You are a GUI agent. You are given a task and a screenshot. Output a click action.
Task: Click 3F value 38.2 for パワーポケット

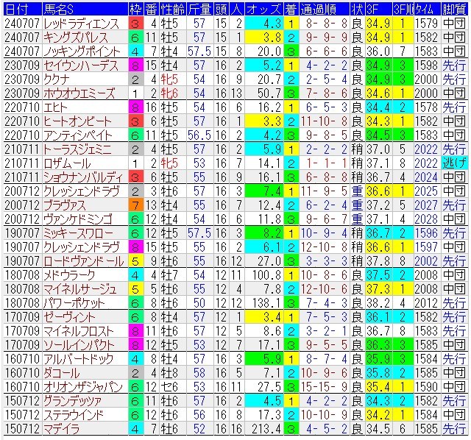378,303
